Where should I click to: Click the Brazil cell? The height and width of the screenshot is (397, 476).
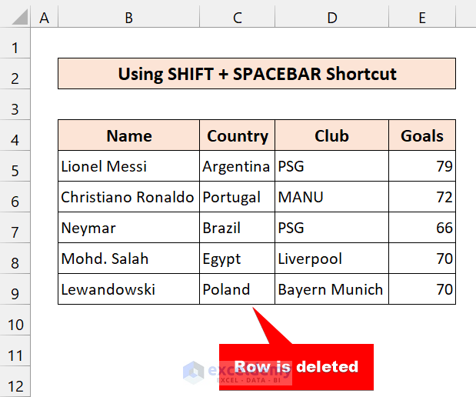tap(237, 228)
